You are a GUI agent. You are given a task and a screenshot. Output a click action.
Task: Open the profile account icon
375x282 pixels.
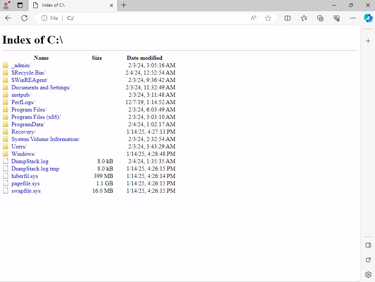coord(6,5)
